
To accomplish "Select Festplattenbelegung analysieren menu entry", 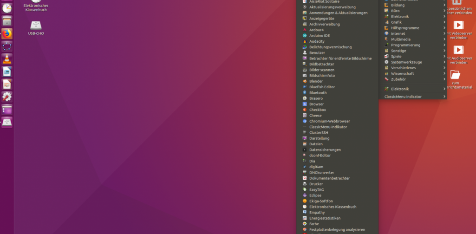I will point(337,229).
